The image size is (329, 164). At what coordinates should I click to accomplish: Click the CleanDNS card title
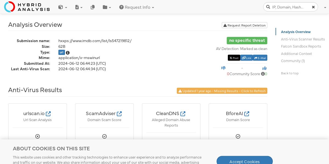point(168,113)
